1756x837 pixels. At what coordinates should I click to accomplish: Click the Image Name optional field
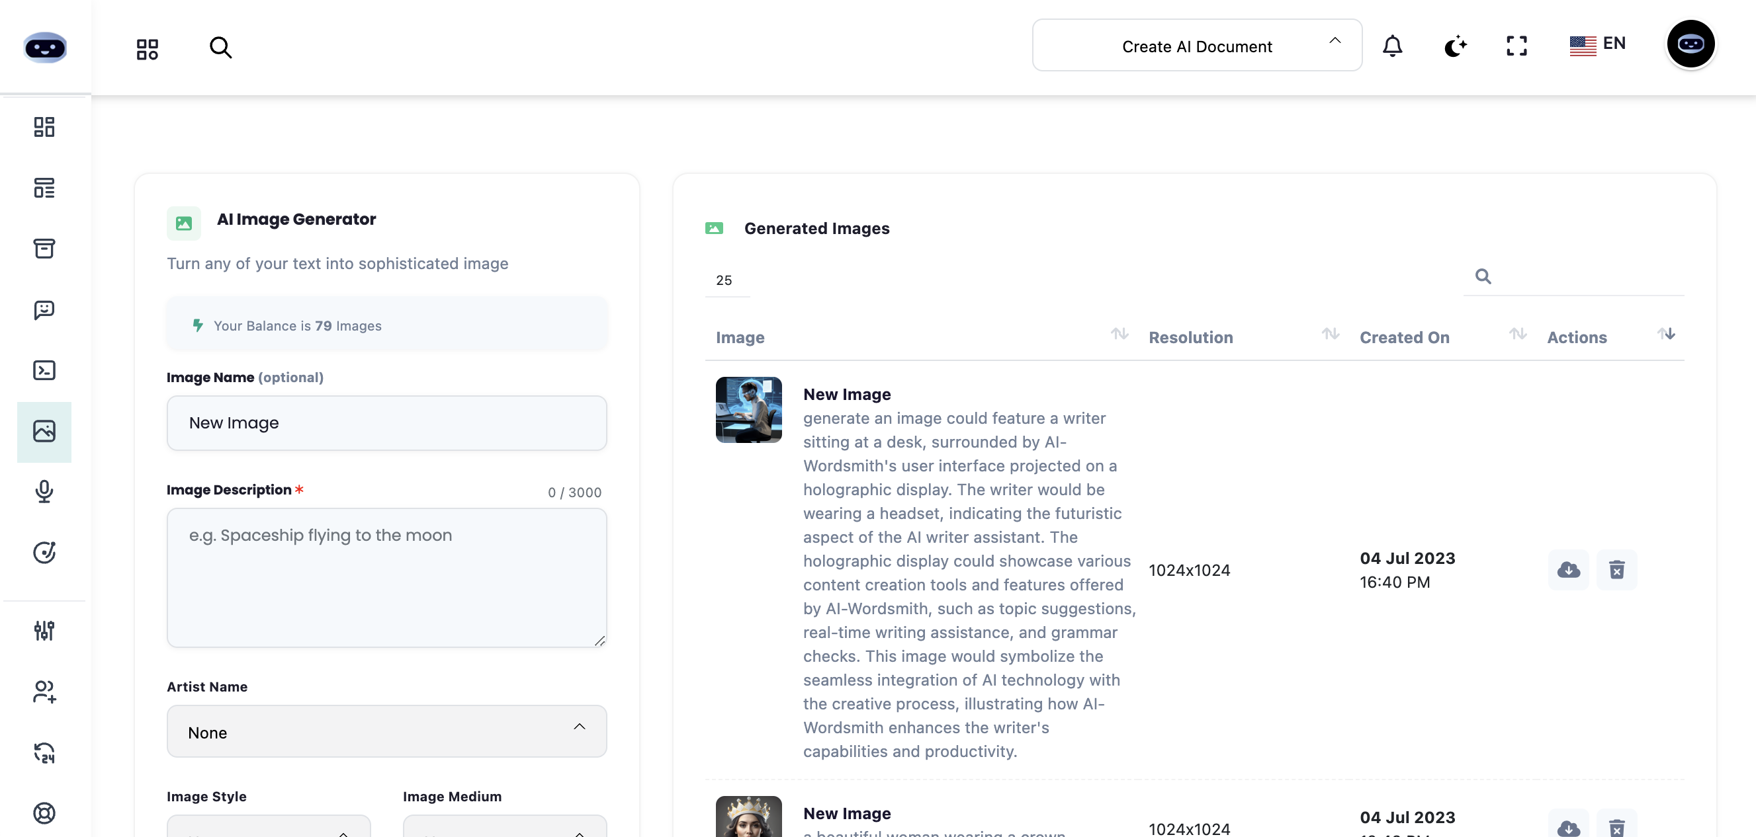coord(384,422)
